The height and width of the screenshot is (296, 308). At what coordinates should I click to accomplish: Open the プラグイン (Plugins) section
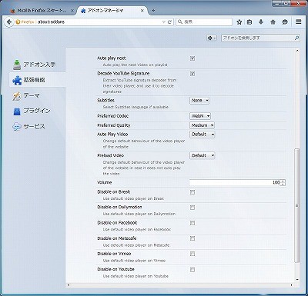tap(37, 111)
